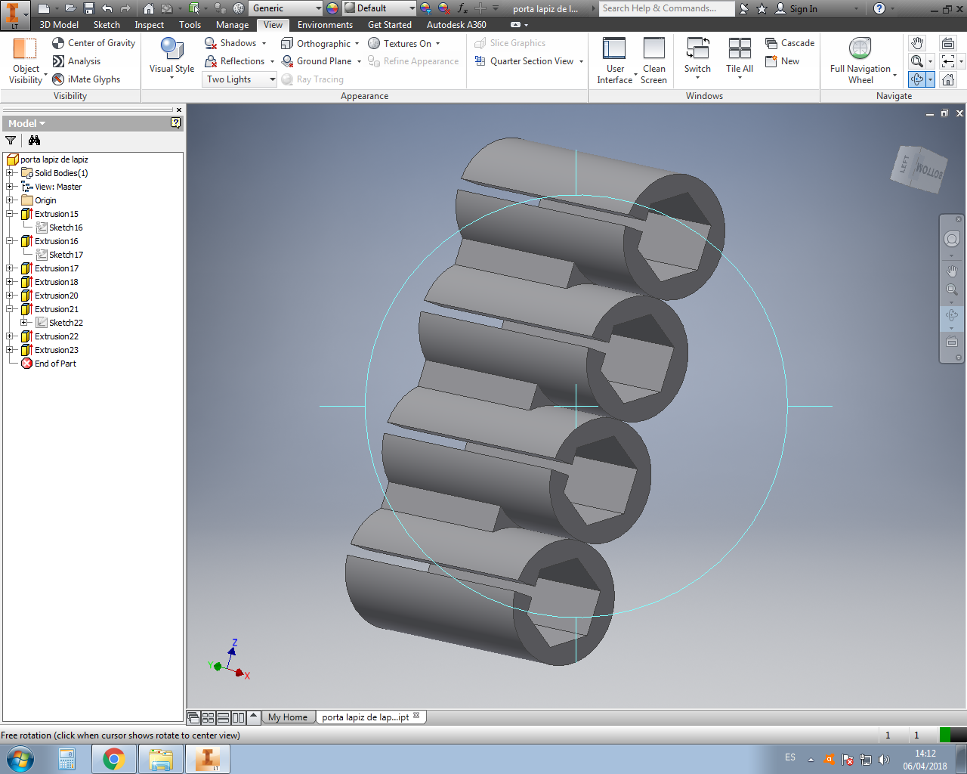Open the iMate Glyphs tool
Viewport: 967px width, 774px height.
58,79
